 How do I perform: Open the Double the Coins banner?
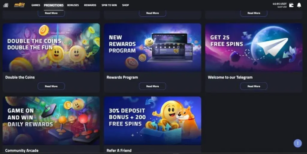51,48
